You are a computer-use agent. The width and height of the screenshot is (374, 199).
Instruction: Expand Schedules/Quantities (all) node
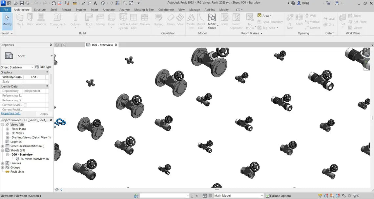2,146
